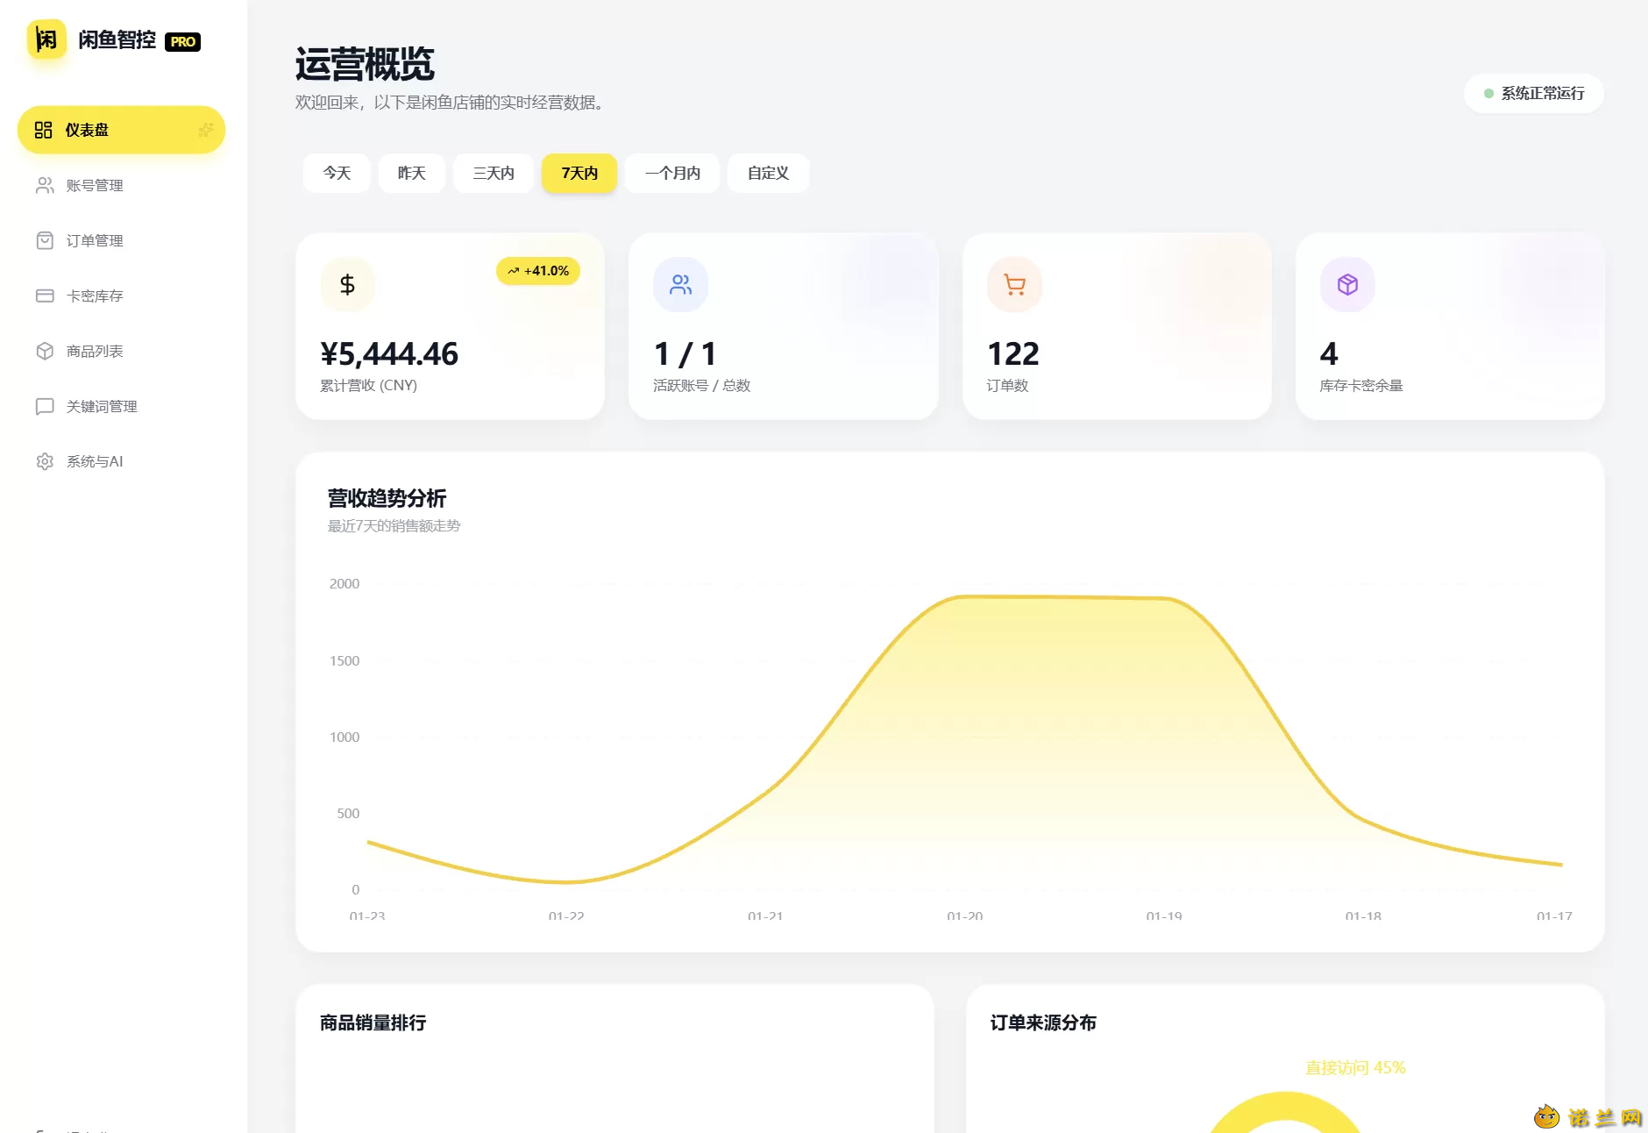The image size is (1648, 1133).
Task: Select the 今天 time range tab
Action: (337, 173)
